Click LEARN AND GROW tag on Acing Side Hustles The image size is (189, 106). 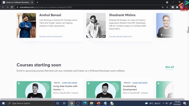point(69,83)
